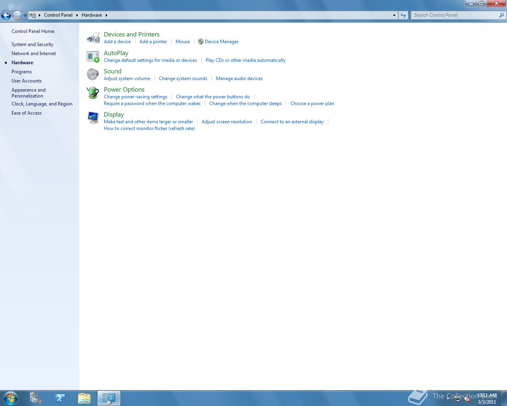
Task: Open the clock and date in tray
Action: pyautogui.click(x=487, y=398)
